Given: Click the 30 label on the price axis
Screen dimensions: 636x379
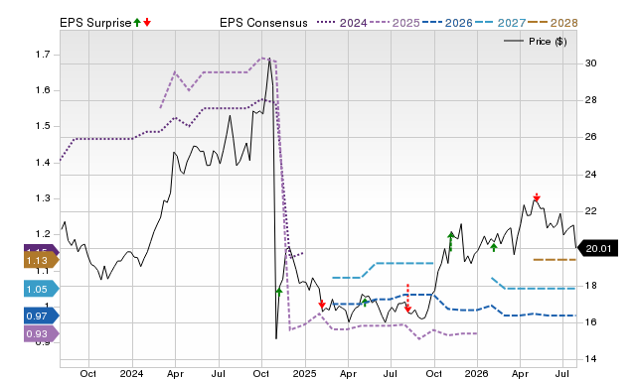Looking at the screenshot, I should click(591, 63).
